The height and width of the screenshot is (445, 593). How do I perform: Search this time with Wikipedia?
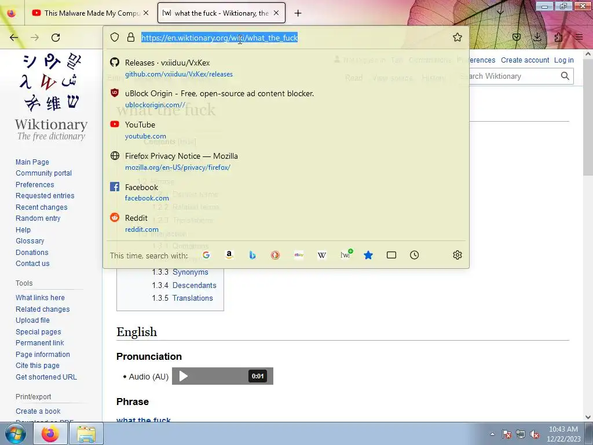pos(322,255)
